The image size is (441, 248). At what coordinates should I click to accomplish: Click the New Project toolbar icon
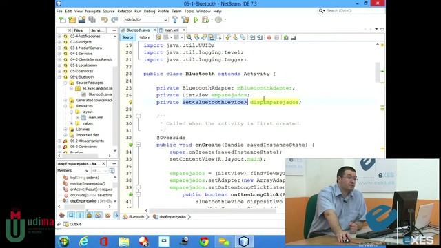click(x=72, y=20)
